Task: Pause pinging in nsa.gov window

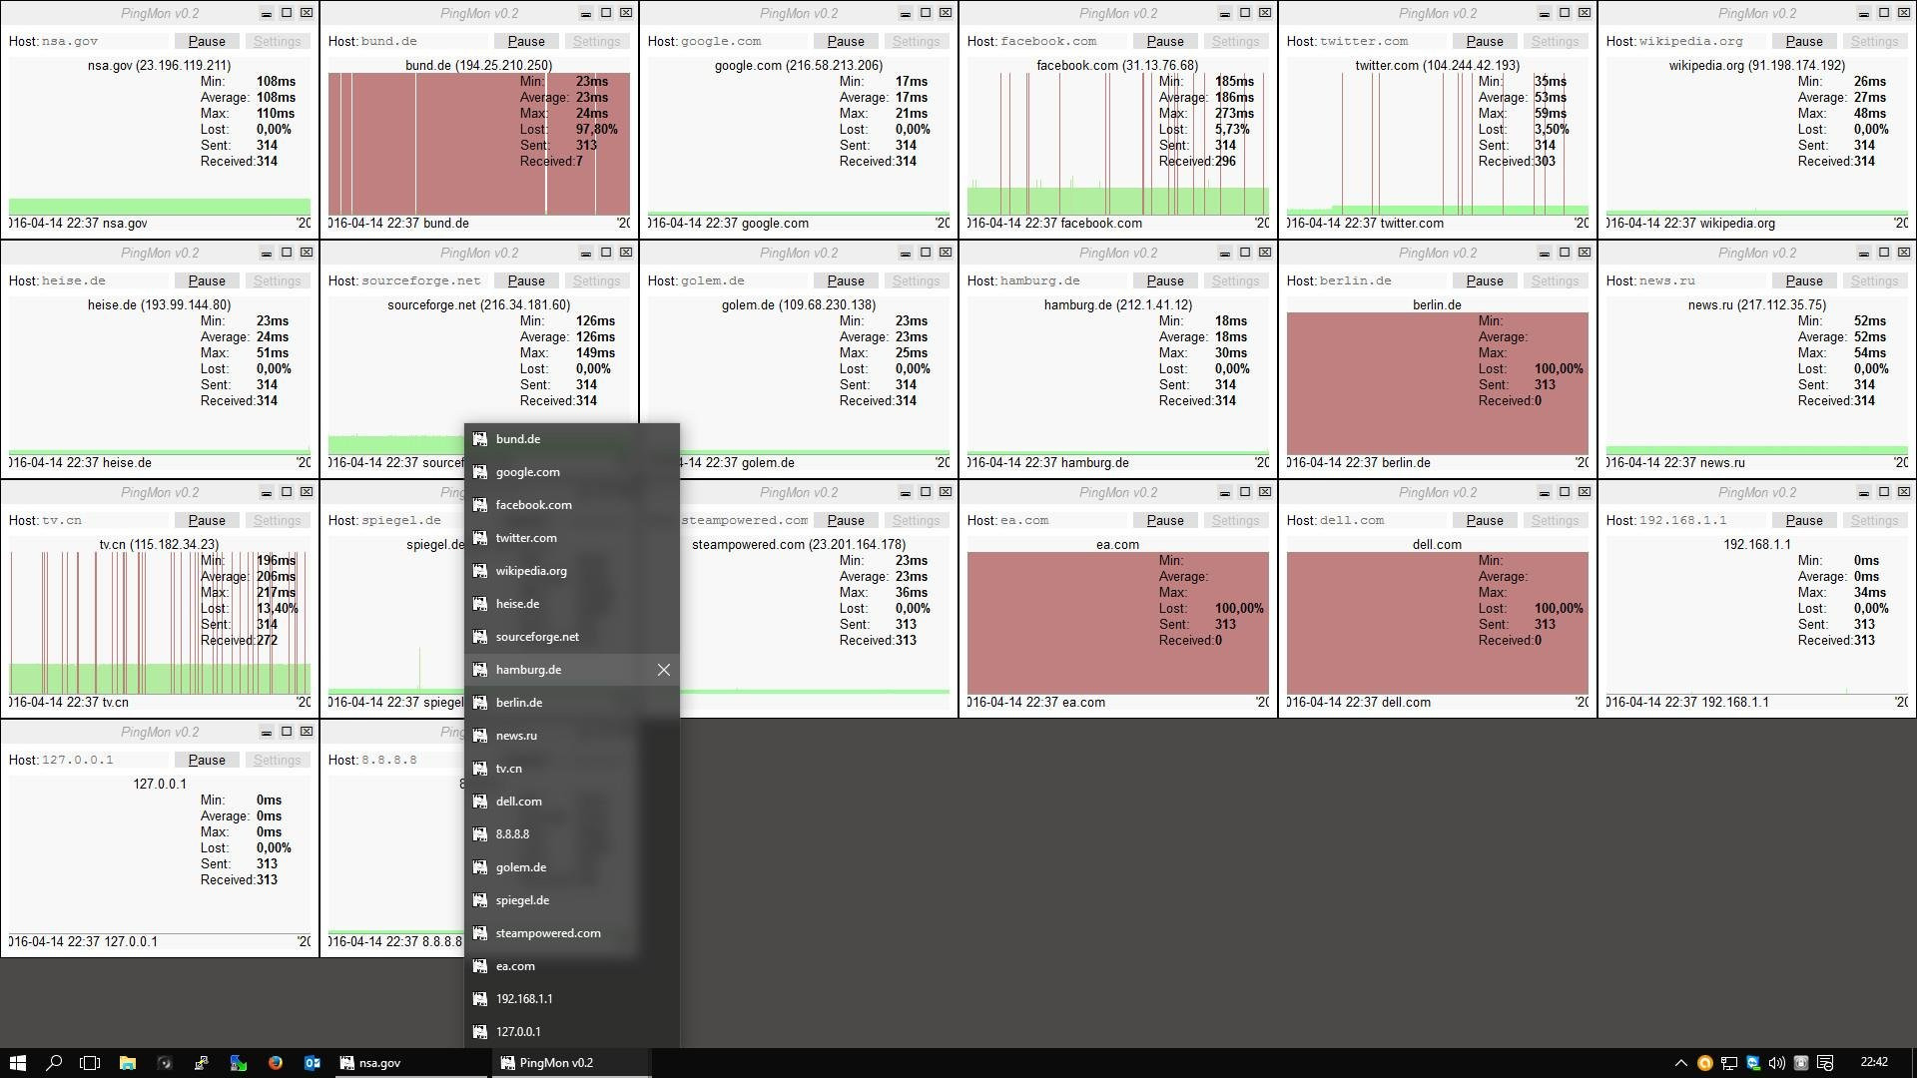Action: pyautogui.click(x=207, y=42)
